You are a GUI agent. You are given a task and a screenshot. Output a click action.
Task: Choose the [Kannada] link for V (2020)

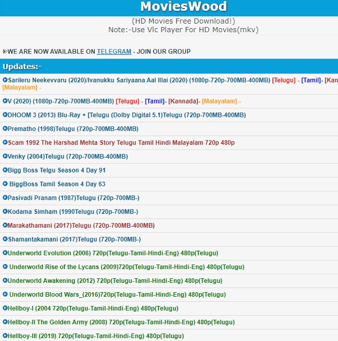click(x=183, y=101)
